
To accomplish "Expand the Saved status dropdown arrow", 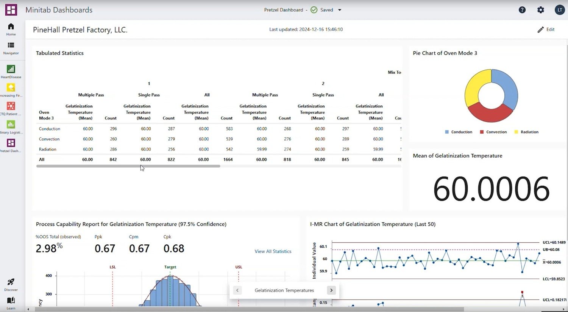I will [x=340, y=10].
